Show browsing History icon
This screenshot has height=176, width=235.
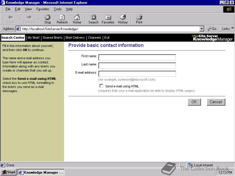(x=123, y=17)
